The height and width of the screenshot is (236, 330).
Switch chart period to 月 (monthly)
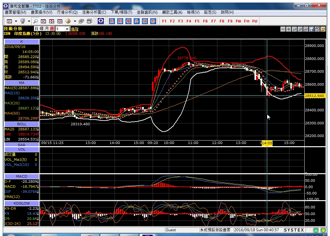coord(47,29)
